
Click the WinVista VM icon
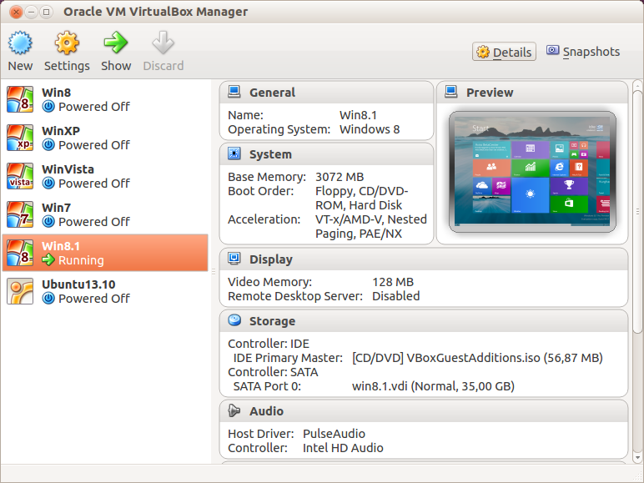point(20,176)
